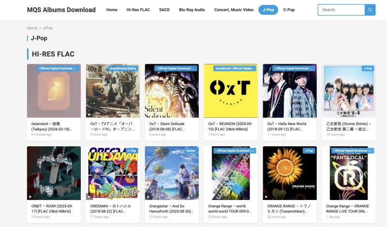Image resolution: width=387 pixels, height=227 pixels.
Task: Open the ORESAMA colorful album cover
Action: pos(113,173)
